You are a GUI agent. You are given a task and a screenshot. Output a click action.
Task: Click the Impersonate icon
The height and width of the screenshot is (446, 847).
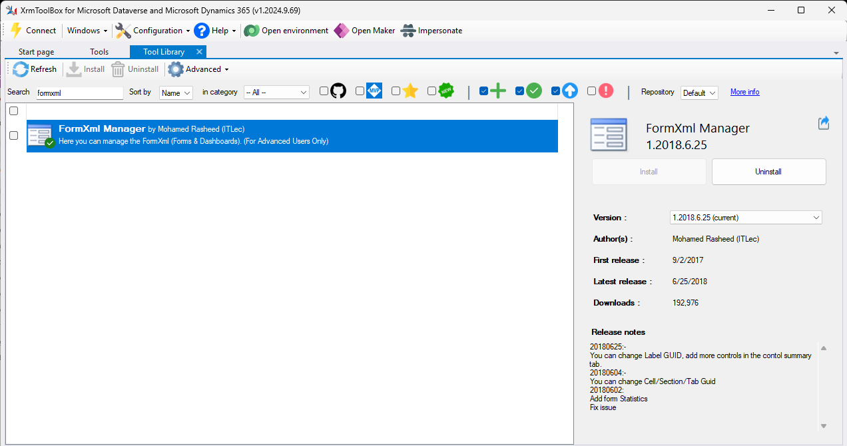coord(408,31)
